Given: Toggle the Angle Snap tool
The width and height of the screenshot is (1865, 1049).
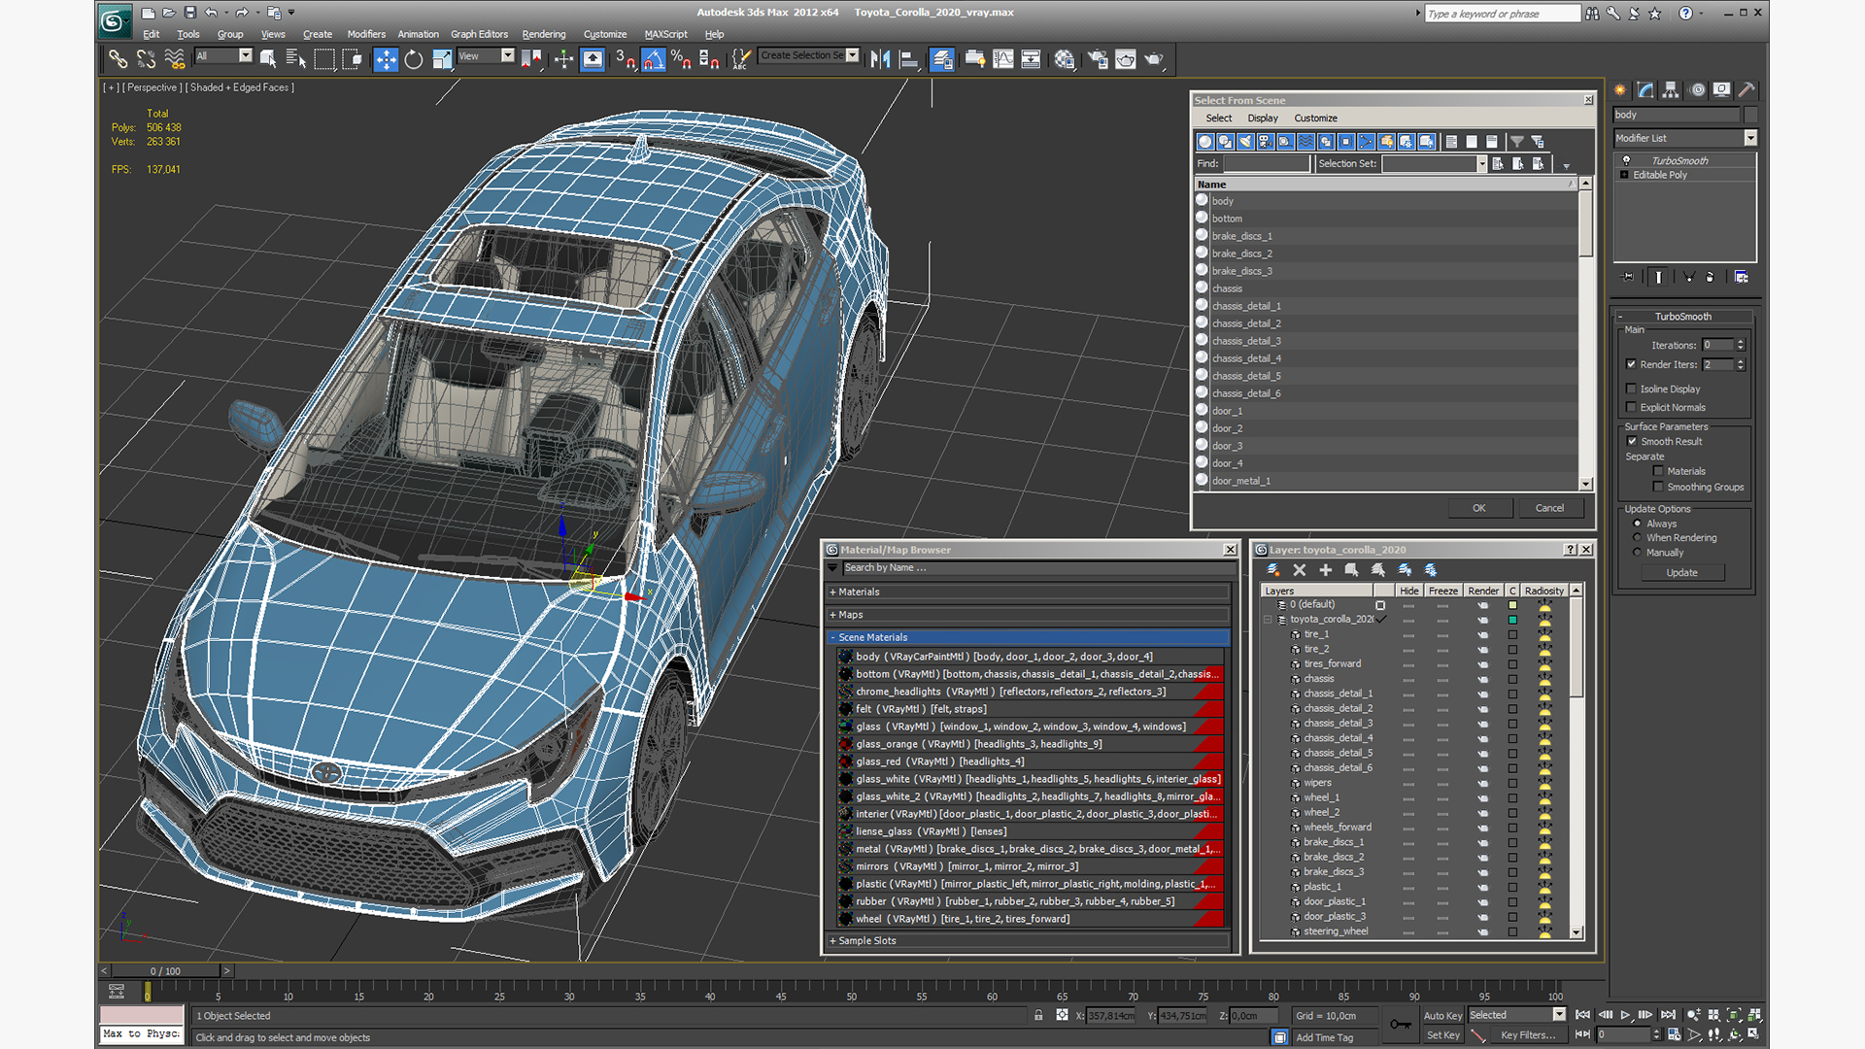Looking at the screenshot, I should click(x=654, y=59).
